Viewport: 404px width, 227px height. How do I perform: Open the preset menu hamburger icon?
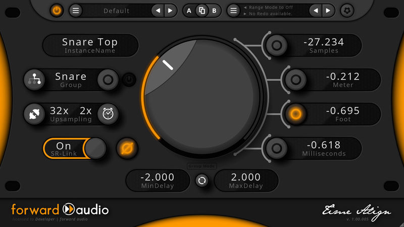(x=75, y=11)
